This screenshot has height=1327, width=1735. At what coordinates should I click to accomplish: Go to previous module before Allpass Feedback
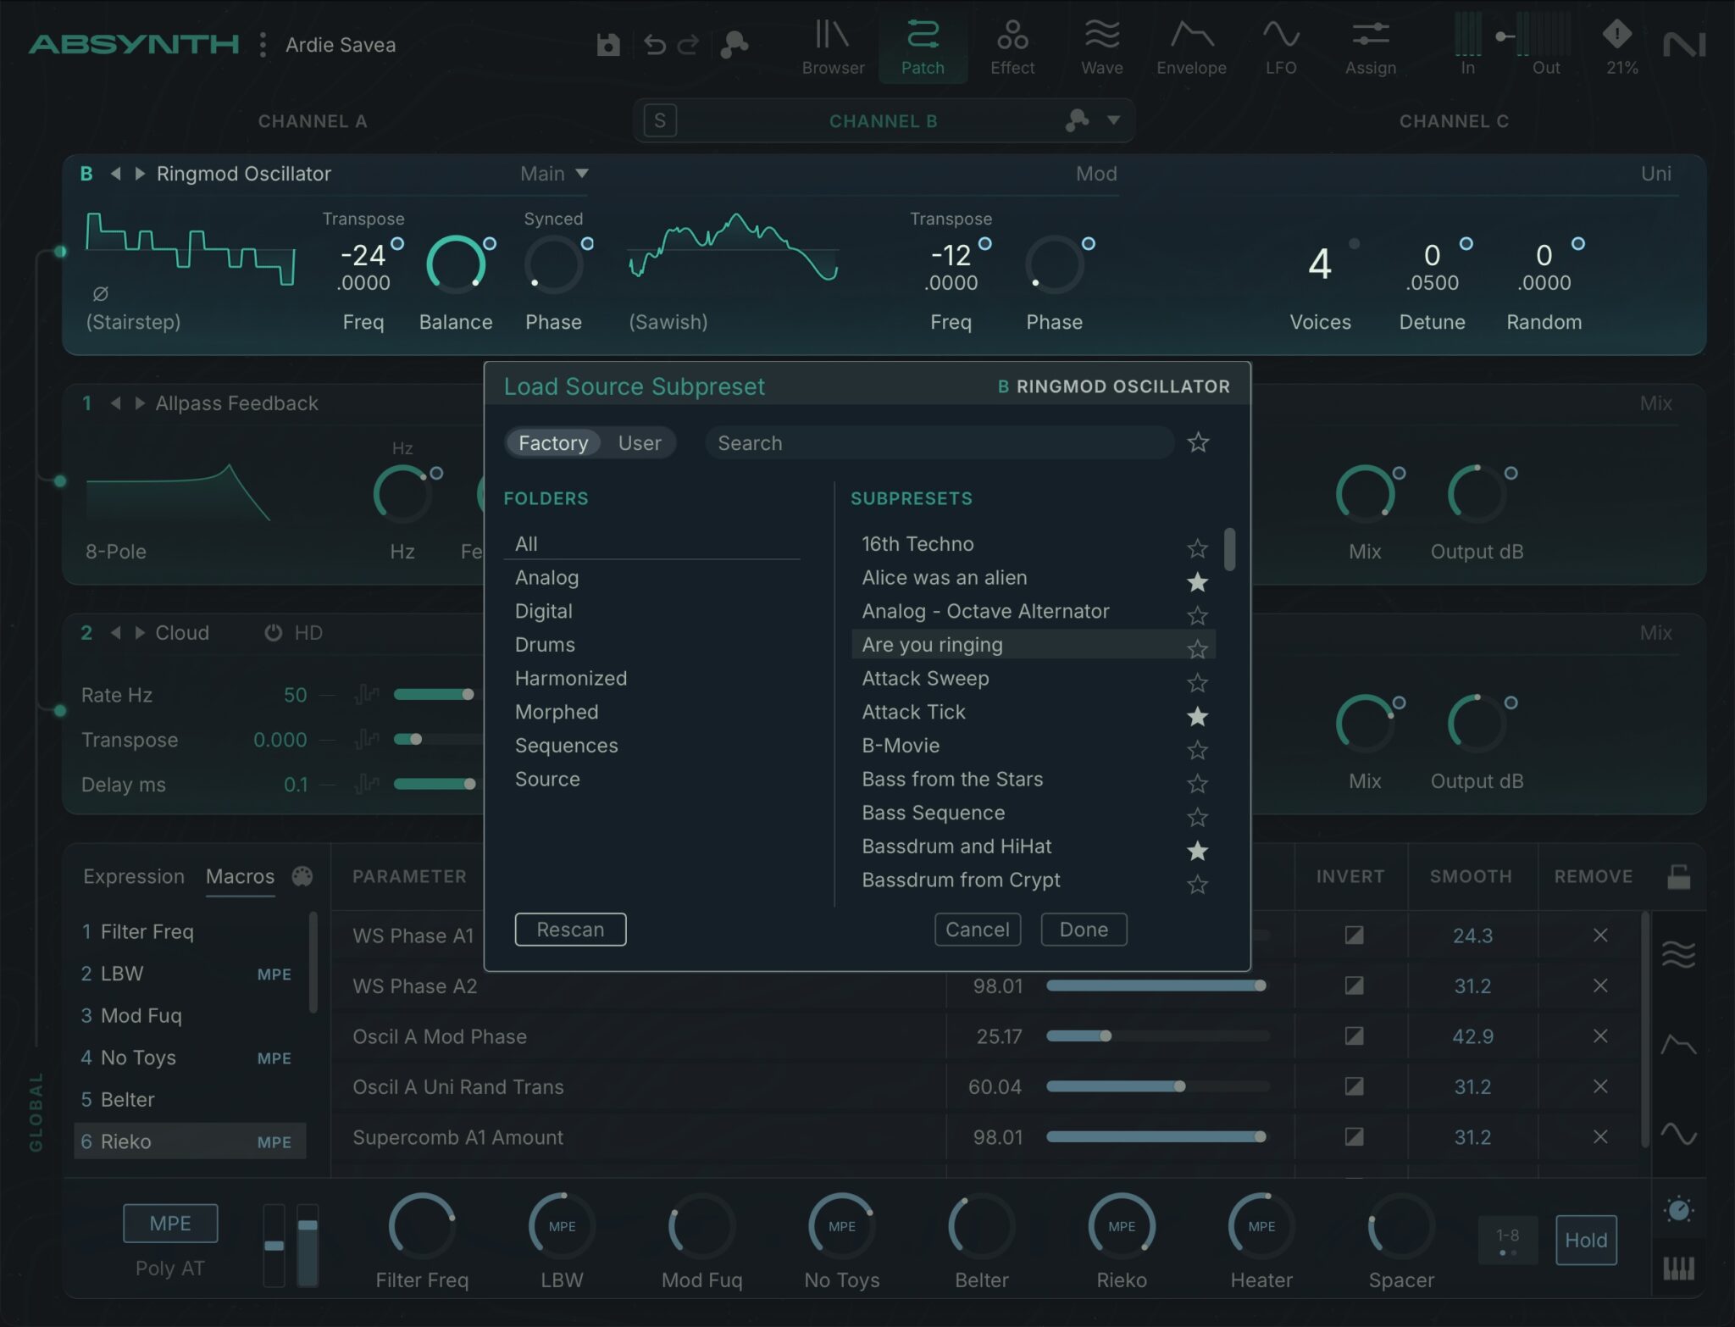click(x=115, y=403)
